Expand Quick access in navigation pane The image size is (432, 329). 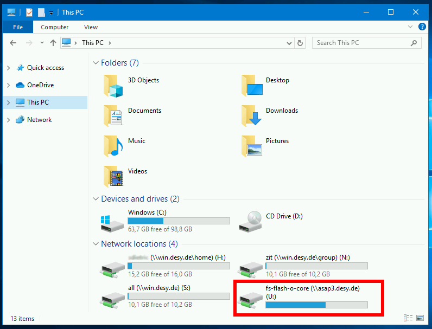click(9, 68)
